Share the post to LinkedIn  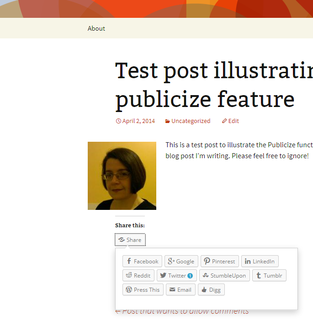pyautogui.click(x=260, y=262)
